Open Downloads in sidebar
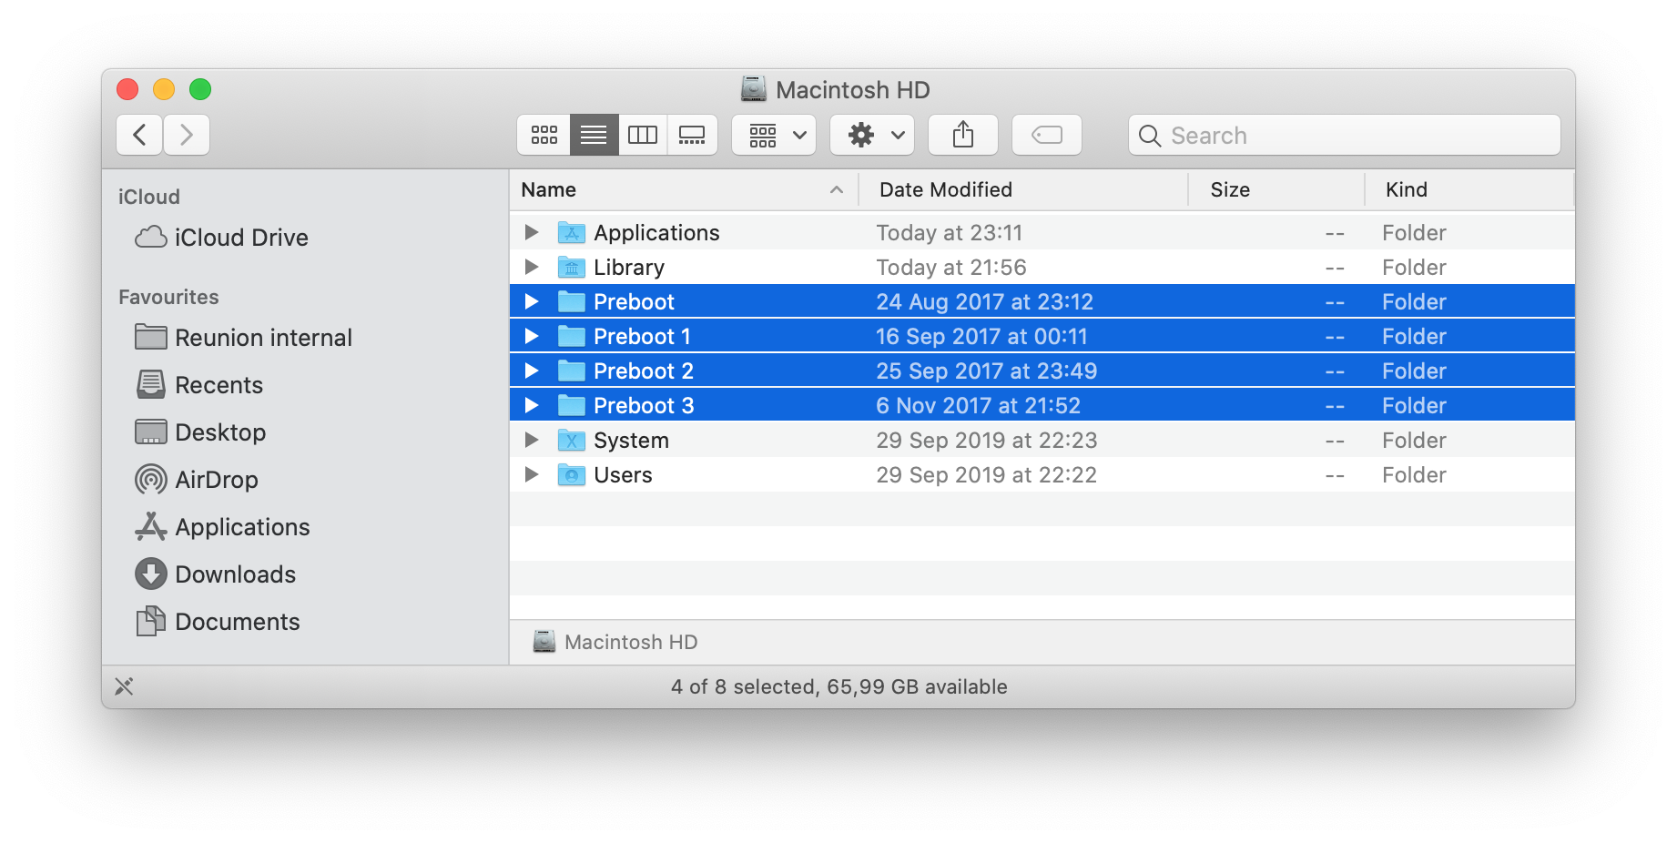Screen dimensions: 1677x843 point(235,574)
